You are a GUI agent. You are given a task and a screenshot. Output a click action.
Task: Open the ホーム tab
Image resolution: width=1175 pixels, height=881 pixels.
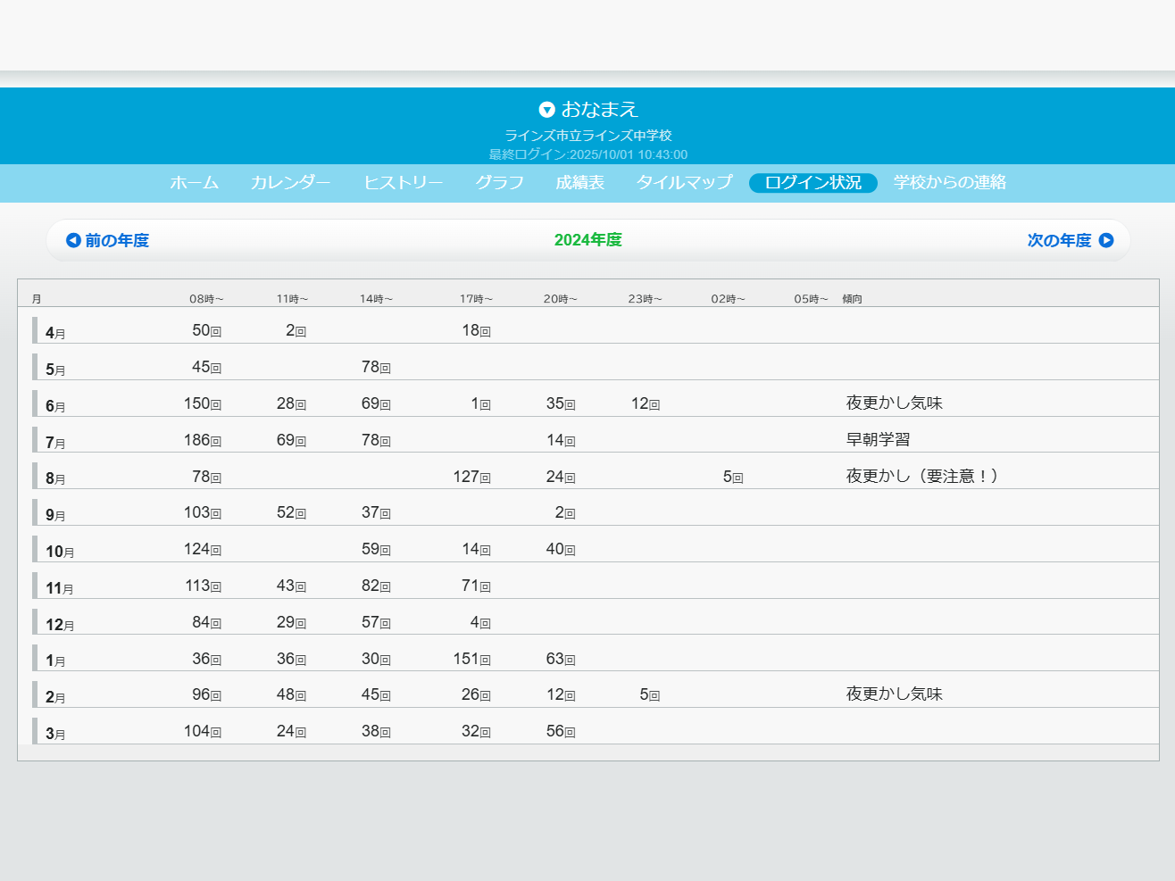pyautogui.click(x=194, y=183)
